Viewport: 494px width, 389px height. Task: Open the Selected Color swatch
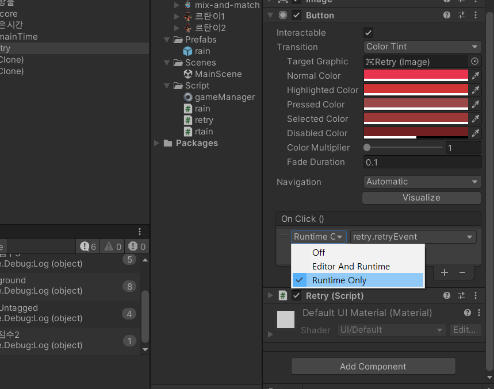tap(416, 118)
